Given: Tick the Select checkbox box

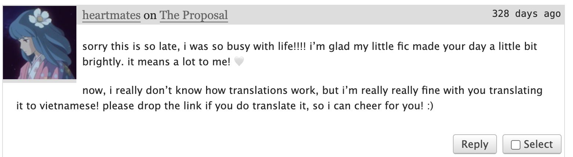Looking at the screenshot, I should [x=516, y=145].
